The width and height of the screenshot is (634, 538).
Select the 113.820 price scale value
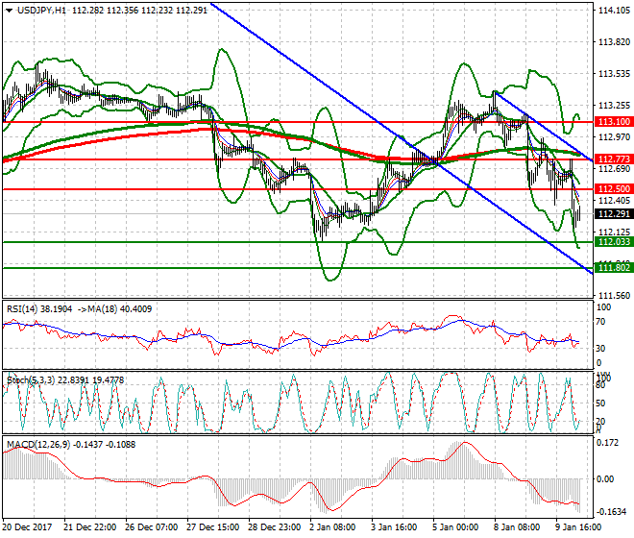point(614,41)
